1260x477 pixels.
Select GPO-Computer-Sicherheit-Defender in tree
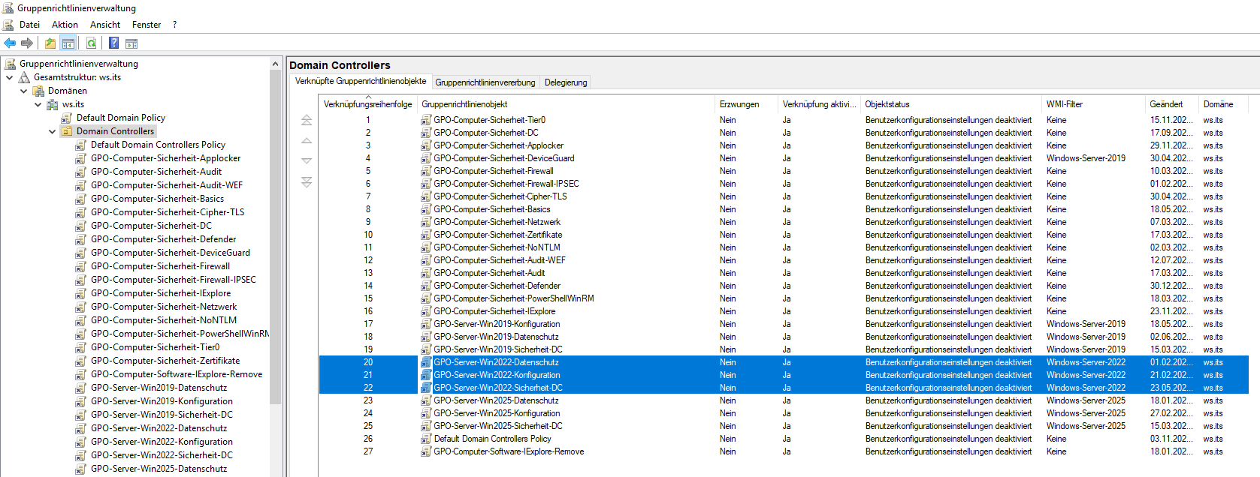coord(163,239)
